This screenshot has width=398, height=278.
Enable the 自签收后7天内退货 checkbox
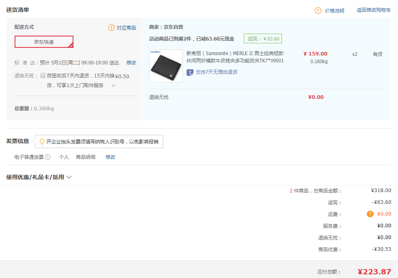coord(43,75)
